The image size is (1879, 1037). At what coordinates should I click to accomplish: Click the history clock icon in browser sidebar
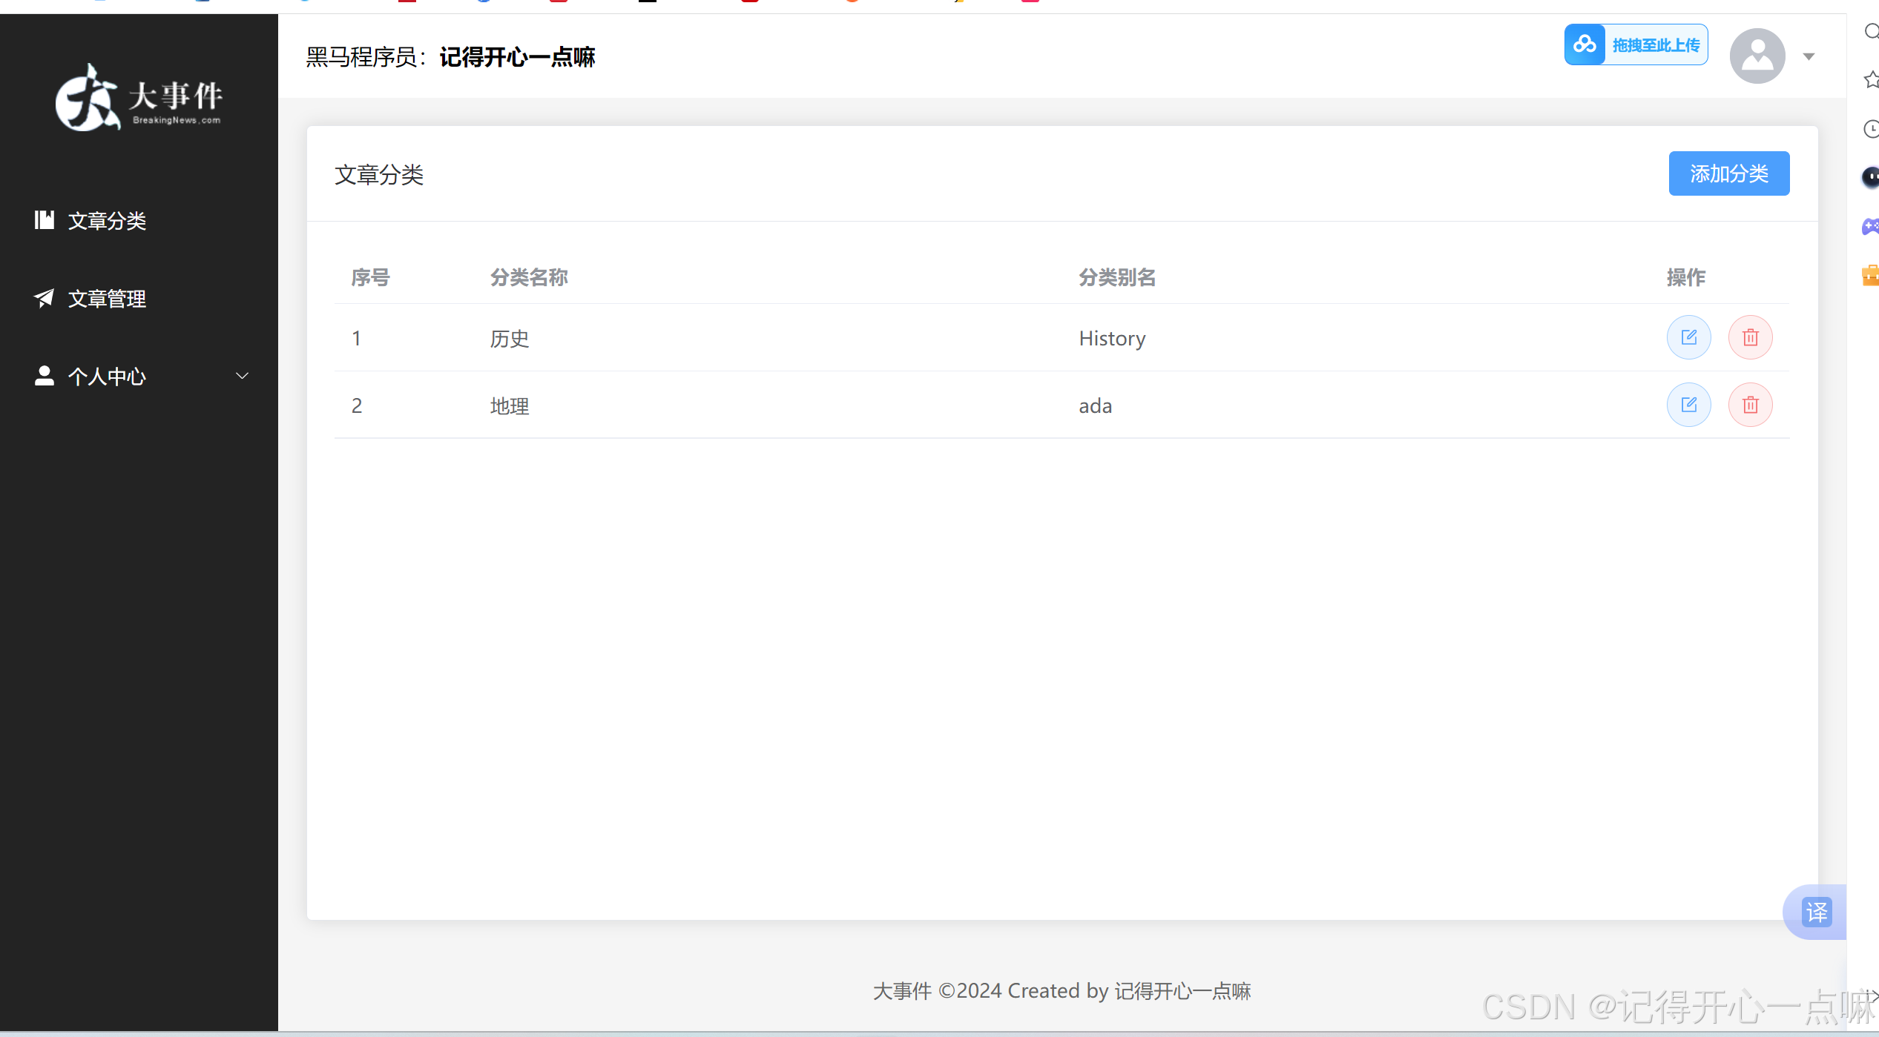coord(1872,129)
